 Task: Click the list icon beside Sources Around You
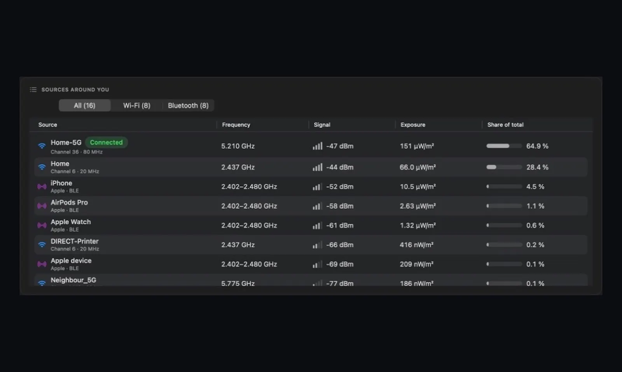point(33,90)
